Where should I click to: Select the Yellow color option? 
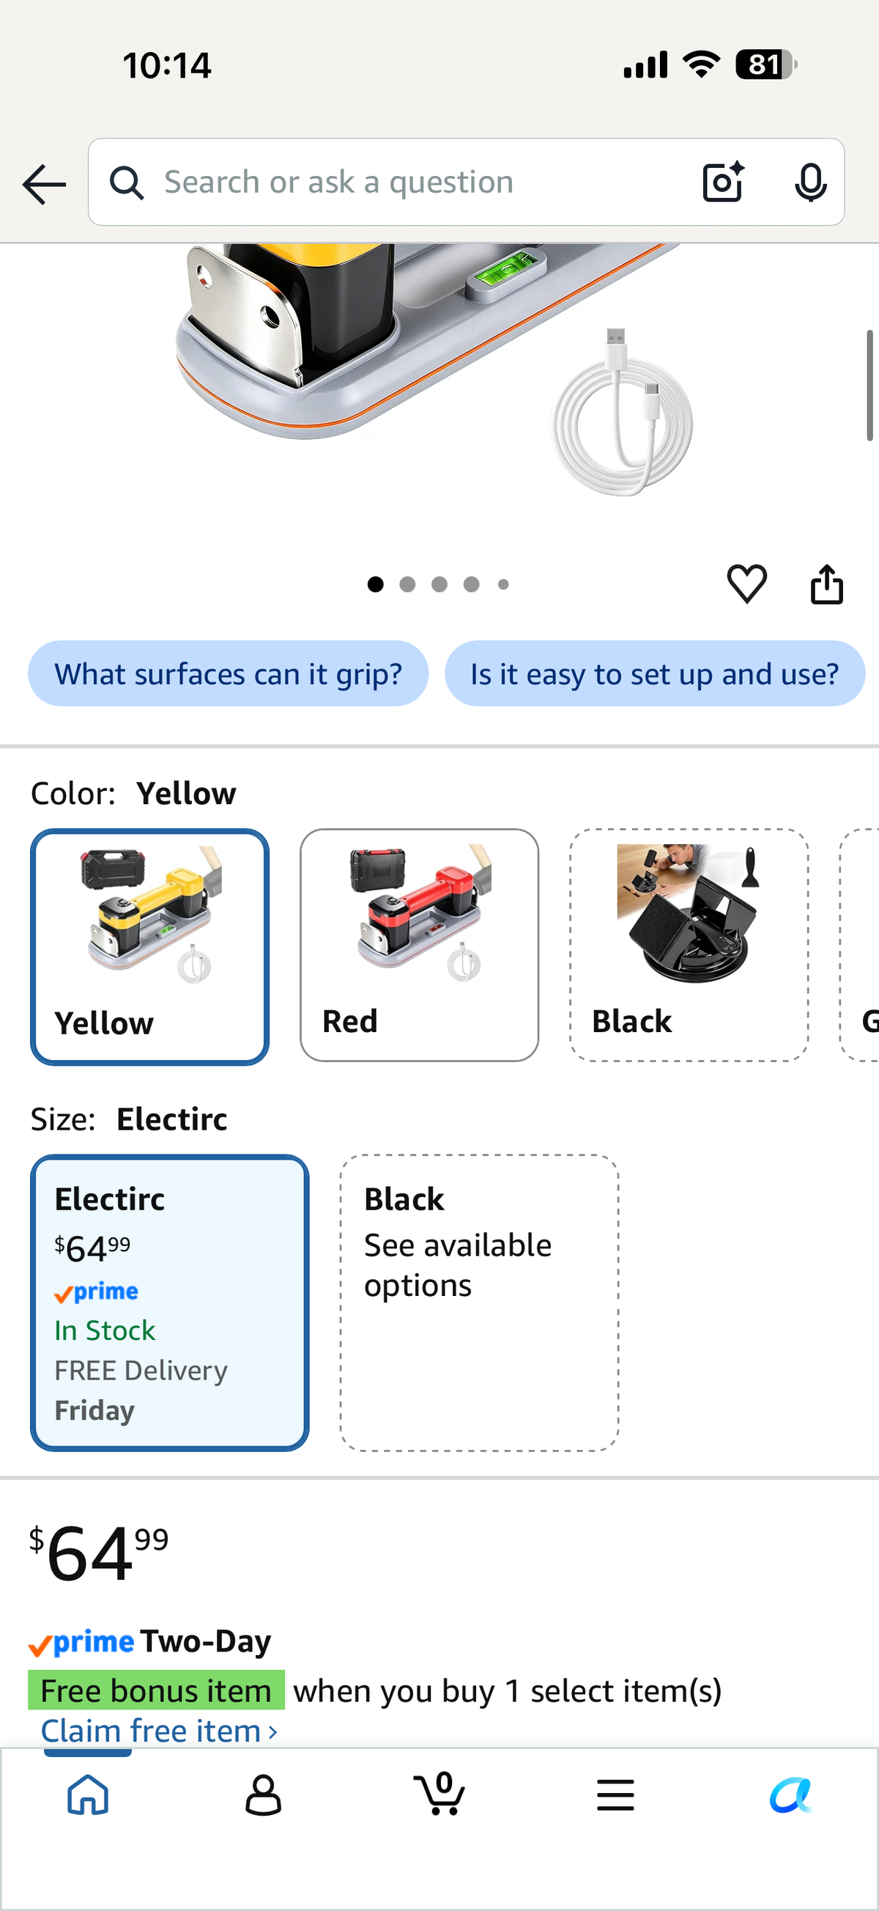click(149, 946)
